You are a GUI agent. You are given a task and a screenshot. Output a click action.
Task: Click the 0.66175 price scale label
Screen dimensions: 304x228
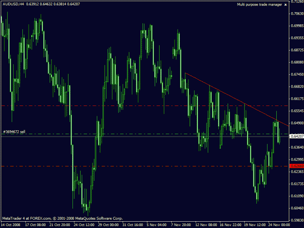[297, 99]
